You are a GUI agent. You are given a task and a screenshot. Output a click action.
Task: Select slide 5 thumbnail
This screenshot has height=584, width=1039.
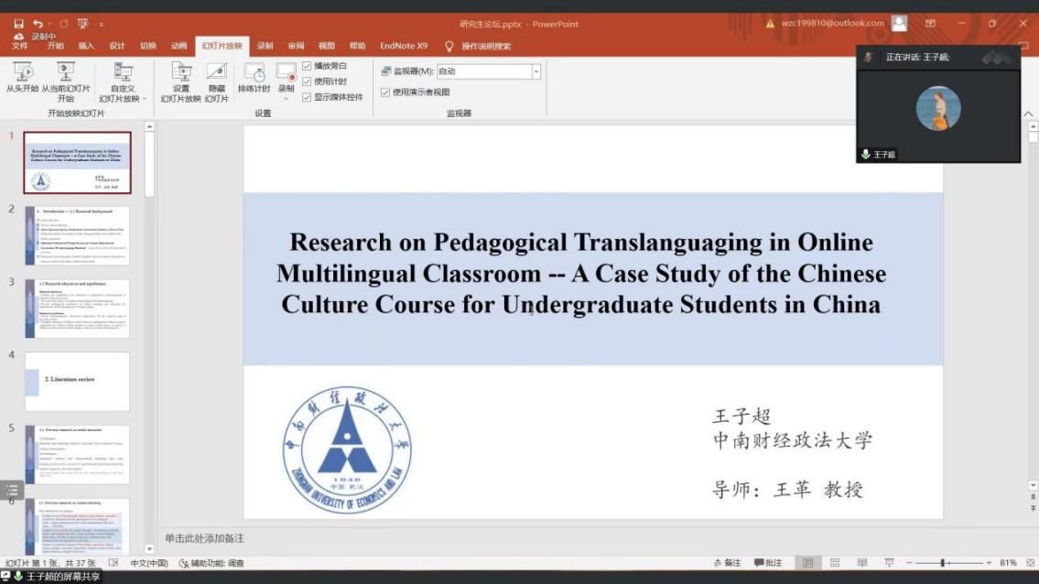click(78, 454)
